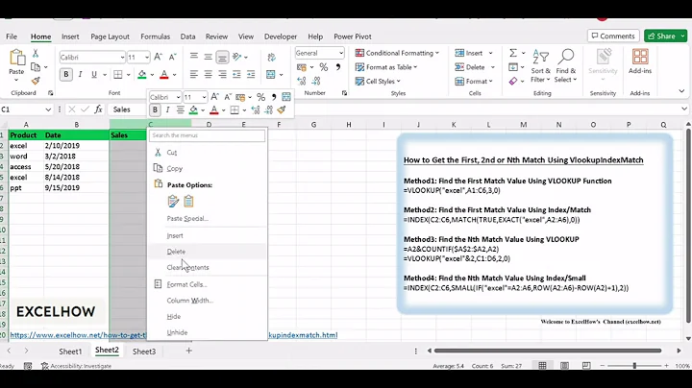The image size is (692, 388).
Task: Click the AutoSum sigma icon
Action: coord(513,53)
